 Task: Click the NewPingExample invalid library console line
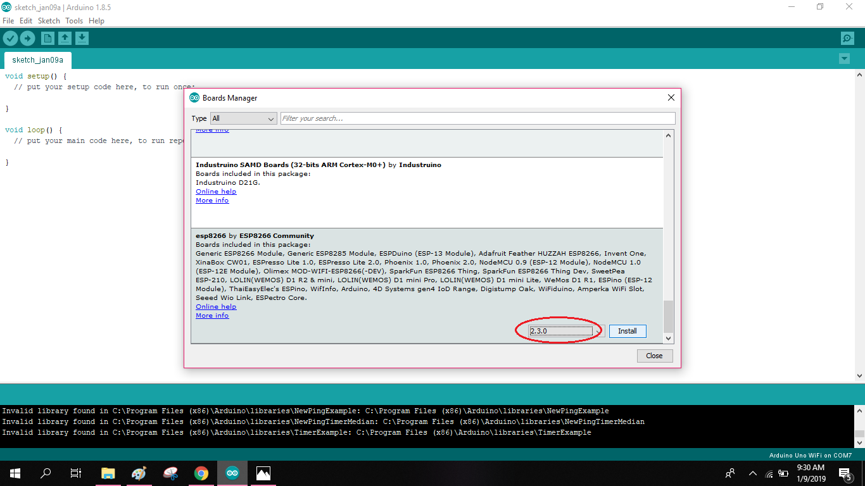coord(305,411)
